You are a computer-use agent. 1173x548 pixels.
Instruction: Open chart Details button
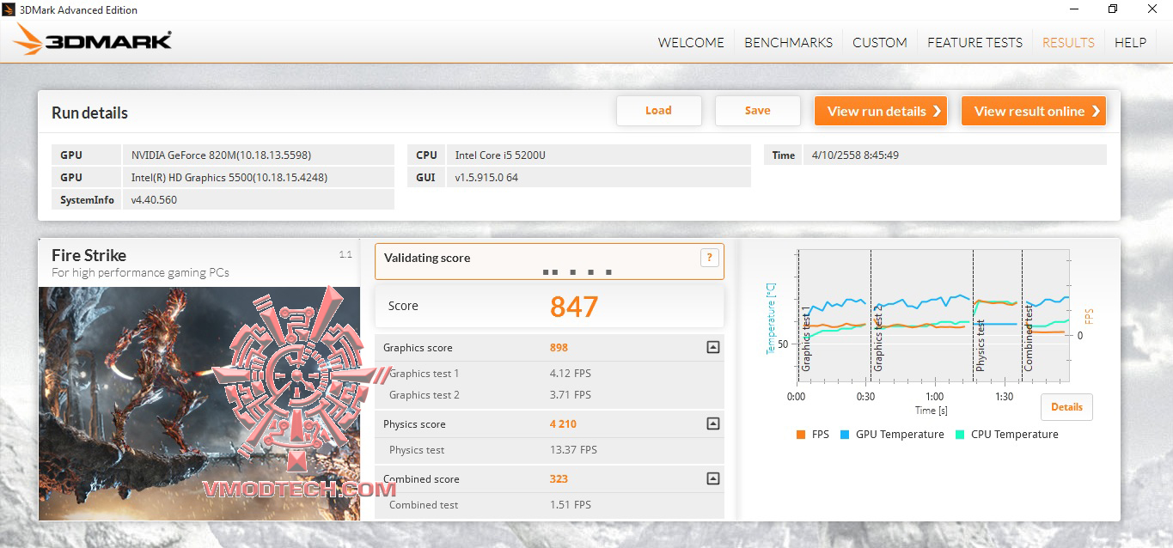click(x=1066, y=407)
